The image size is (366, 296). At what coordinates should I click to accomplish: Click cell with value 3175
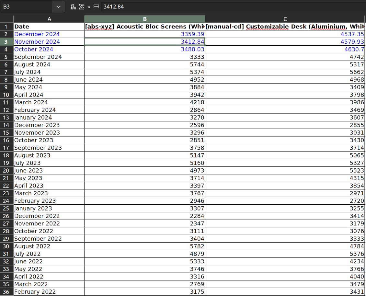pos(144,291)
